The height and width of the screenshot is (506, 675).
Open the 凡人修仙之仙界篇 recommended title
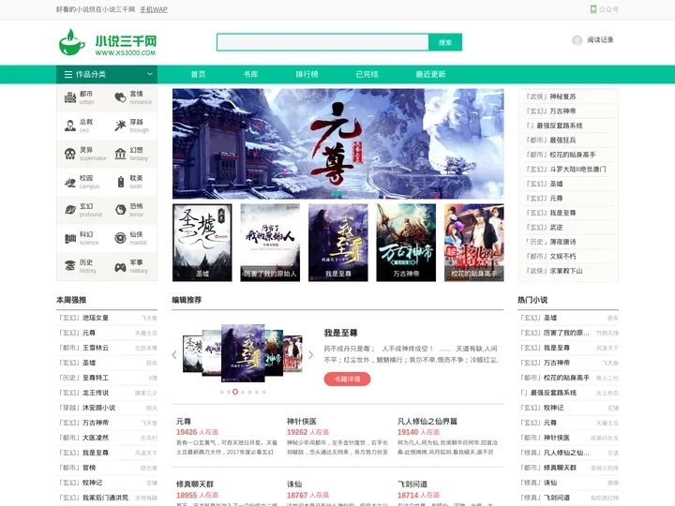click(x=427, y=422)
